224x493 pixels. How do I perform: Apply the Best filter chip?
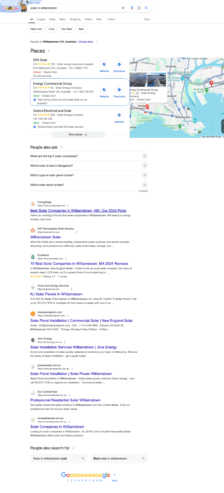pos(81,29)
